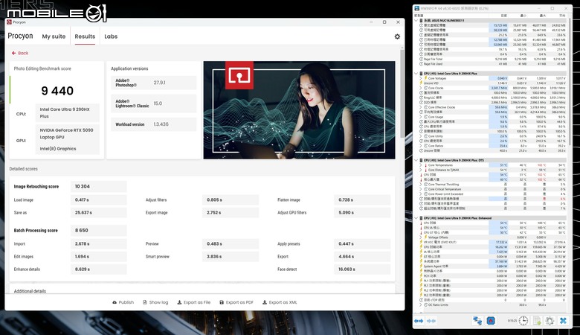Click the Procyon vertical scrollbar
580x335 pixels.
pyautogui.click(x=402, y=95)
